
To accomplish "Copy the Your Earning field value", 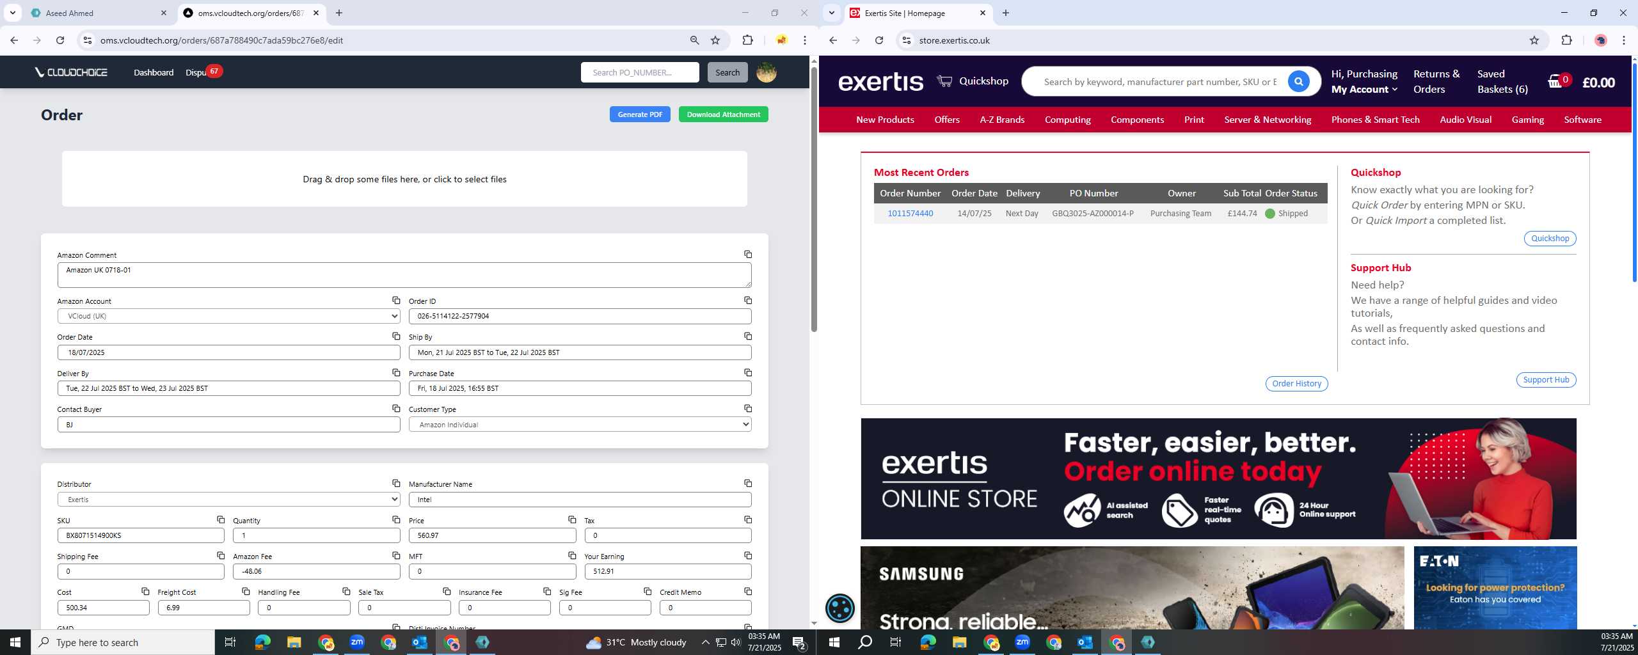I will [747, 556].
